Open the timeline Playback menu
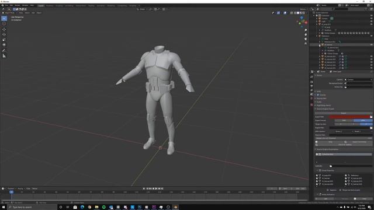The height and width of the screenshot is (210, 374). coord(11,188)
